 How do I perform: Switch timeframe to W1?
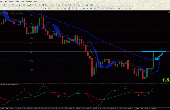[126, 8]
